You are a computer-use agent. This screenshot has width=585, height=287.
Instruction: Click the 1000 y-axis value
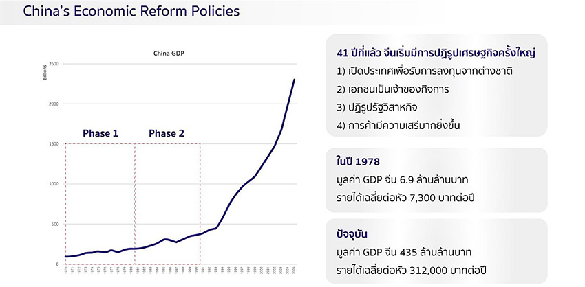tap(54, 184)
